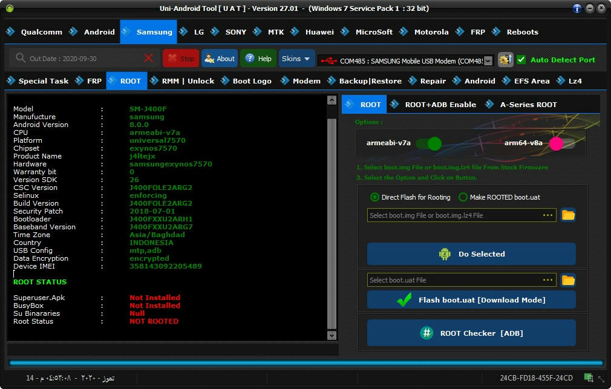Click the search magnifier icon
Image resolution: width=611 pixels, height=389 pixels.
(20, 59)
